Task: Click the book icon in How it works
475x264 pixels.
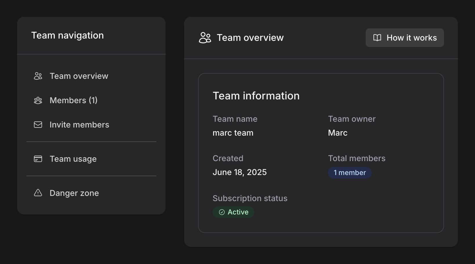Action: click(x=377, y=38)
